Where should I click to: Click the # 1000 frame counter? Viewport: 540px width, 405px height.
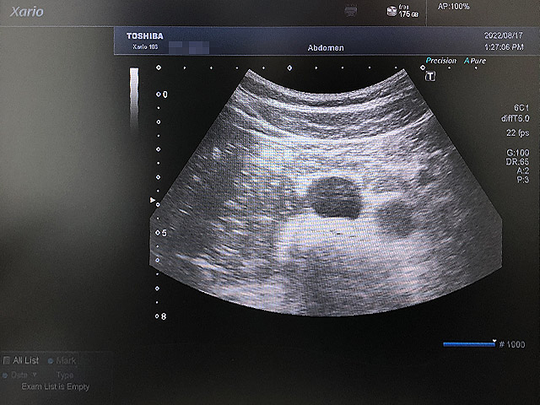[512, 344]
